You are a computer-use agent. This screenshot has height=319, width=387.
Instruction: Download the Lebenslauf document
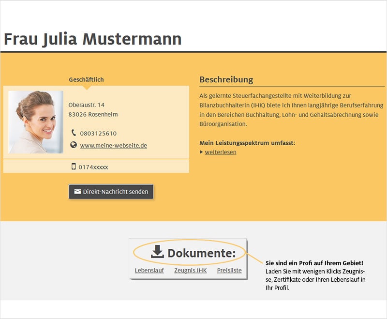pos(149,270)
